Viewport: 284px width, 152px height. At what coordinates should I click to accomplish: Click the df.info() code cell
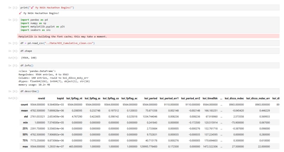149,66
